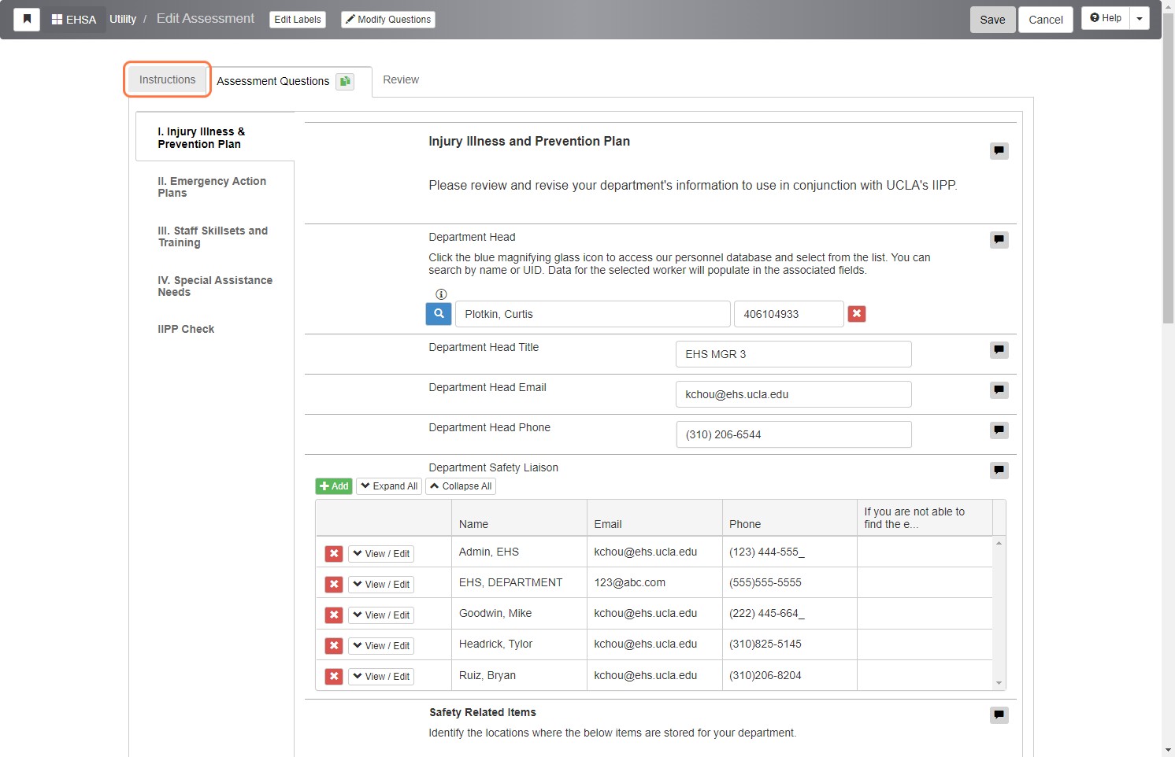Image resolution: width=1175 pixels, height=757 pixels.
Task: Click the blue magnifying glass search icon
Action: tap(439, 314)
